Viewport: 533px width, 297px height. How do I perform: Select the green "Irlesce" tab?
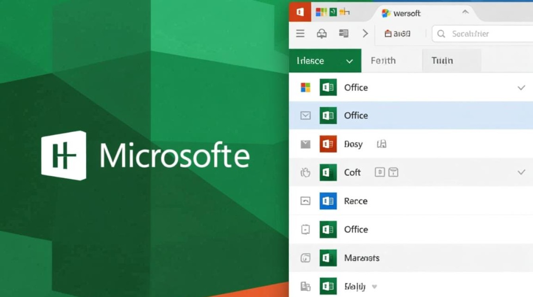click(x=325, y=61)
